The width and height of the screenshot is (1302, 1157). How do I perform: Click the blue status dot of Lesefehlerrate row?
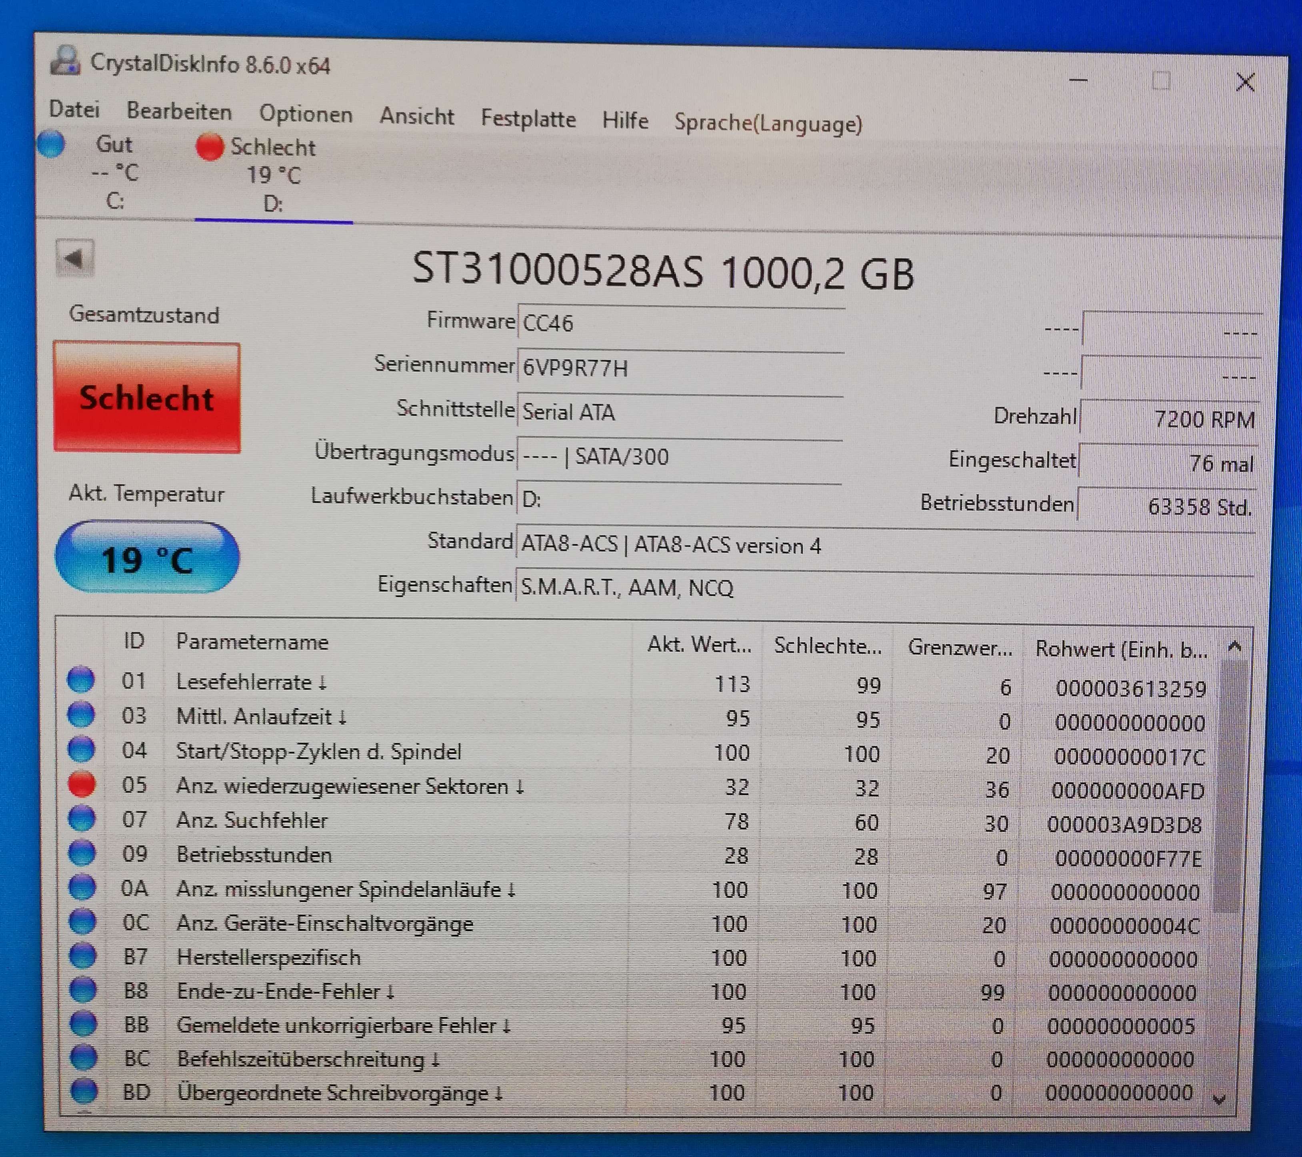pos(81,680)
